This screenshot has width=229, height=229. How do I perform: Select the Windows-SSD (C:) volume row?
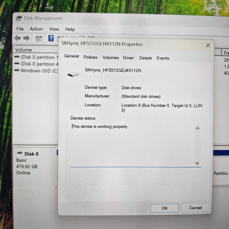click(x=36, y=71)
